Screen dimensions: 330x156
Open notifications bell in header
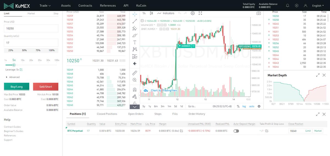(x=288, y=5)
